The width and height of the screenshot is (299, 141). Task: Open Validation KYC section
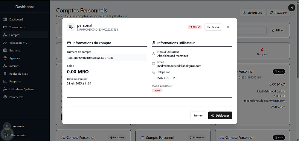point(18,43)
